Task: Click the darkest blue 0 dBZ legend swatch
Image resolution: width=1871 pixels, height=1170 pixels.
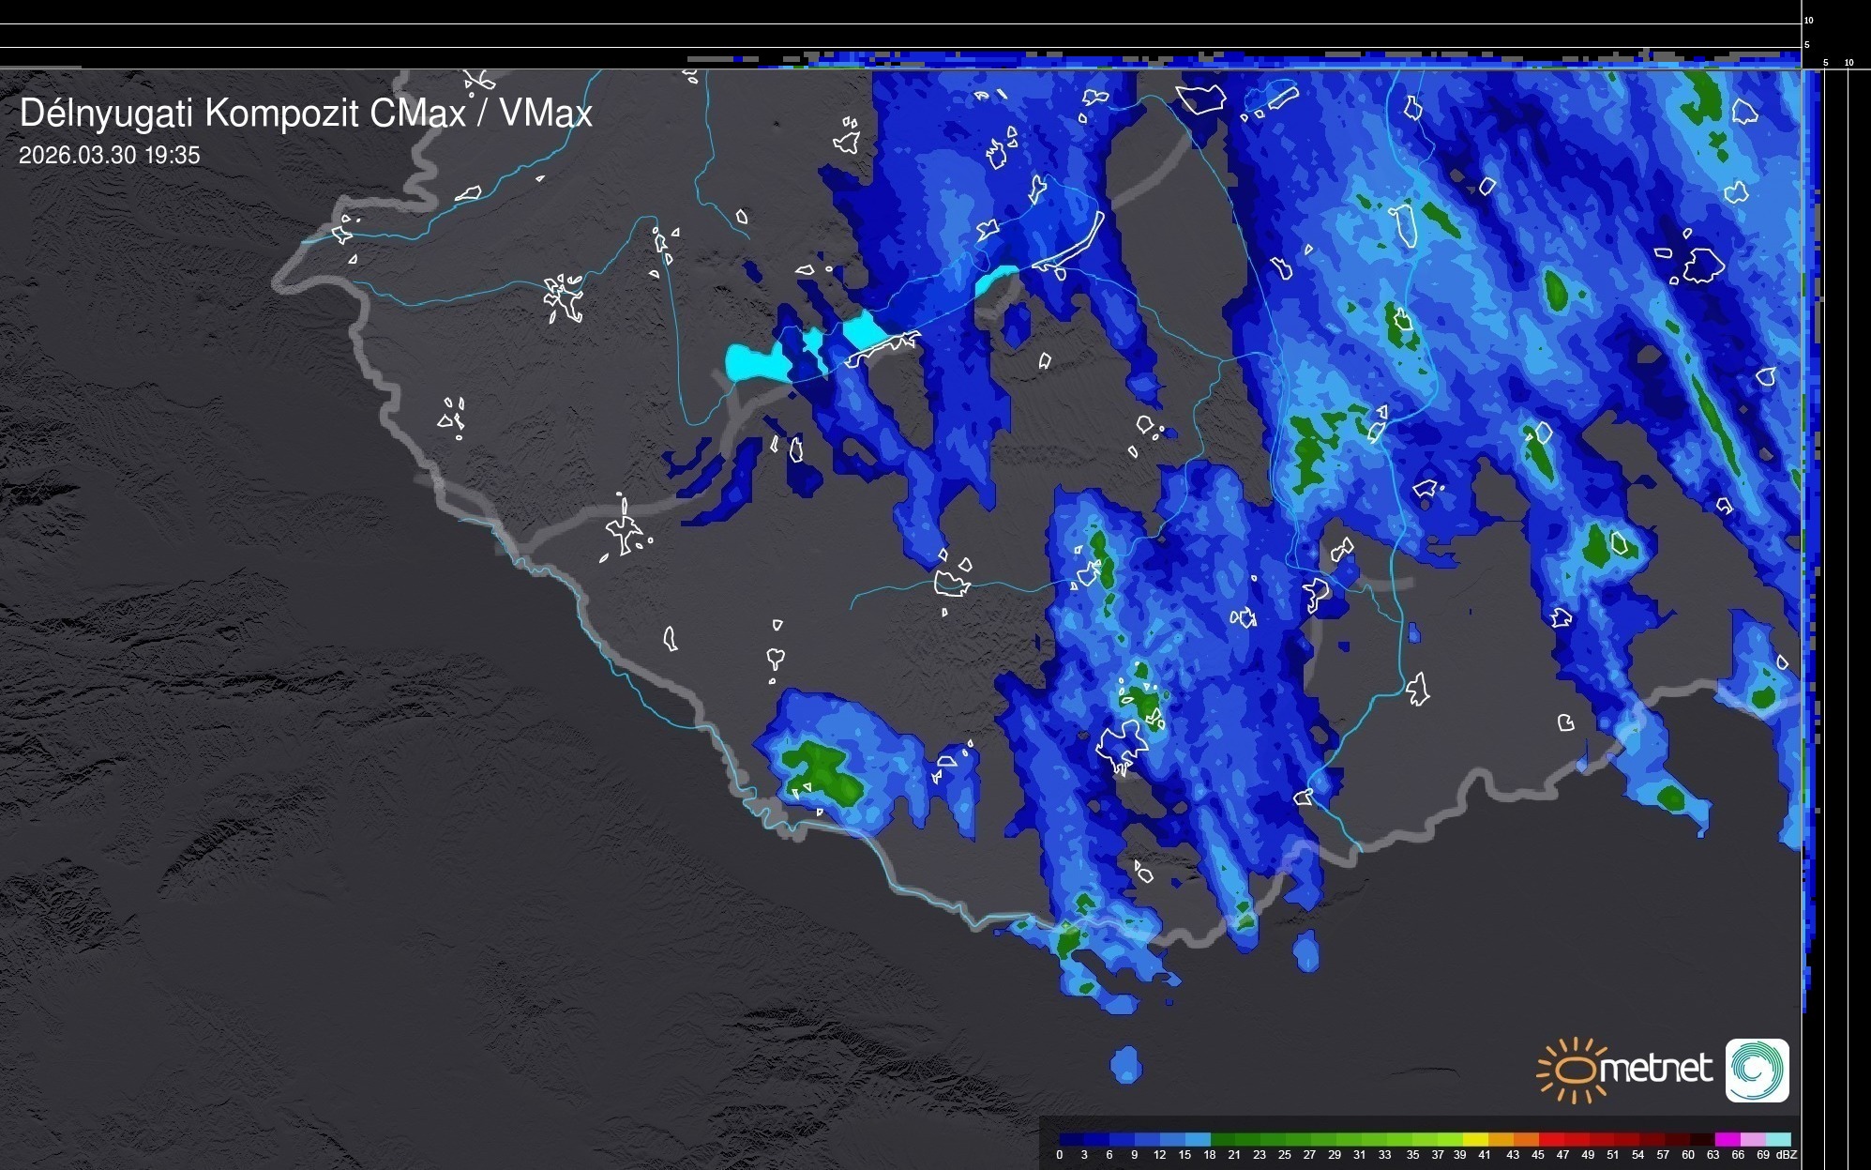Action: pos(1072,1139)
